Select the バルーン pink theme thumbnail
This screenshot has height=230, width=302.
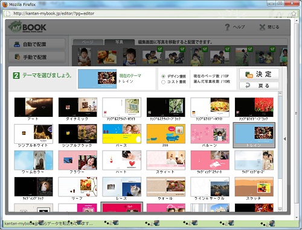click(x=210, y=134)
